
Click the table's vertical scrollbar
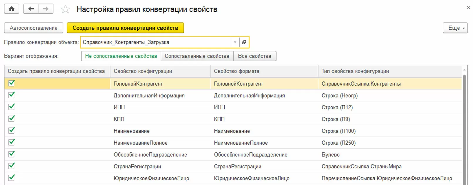(464, 129)
